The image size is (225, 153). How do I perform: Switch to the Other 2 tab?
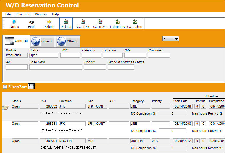click(x=68, y=41)
